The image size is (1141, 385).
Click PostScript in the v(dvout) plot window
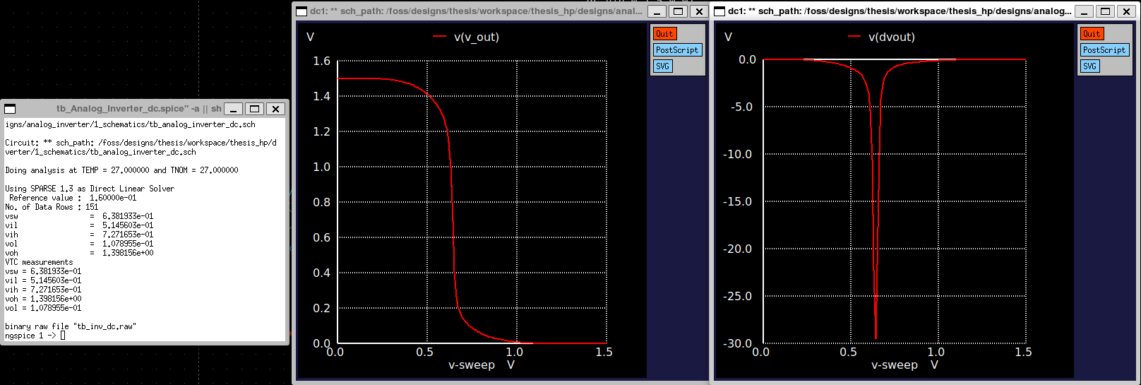tap(1104, 50)
